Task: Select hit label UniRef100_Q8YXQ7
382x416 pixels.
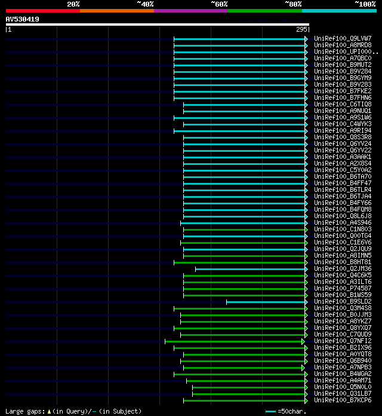Action: tap(343, 328)
